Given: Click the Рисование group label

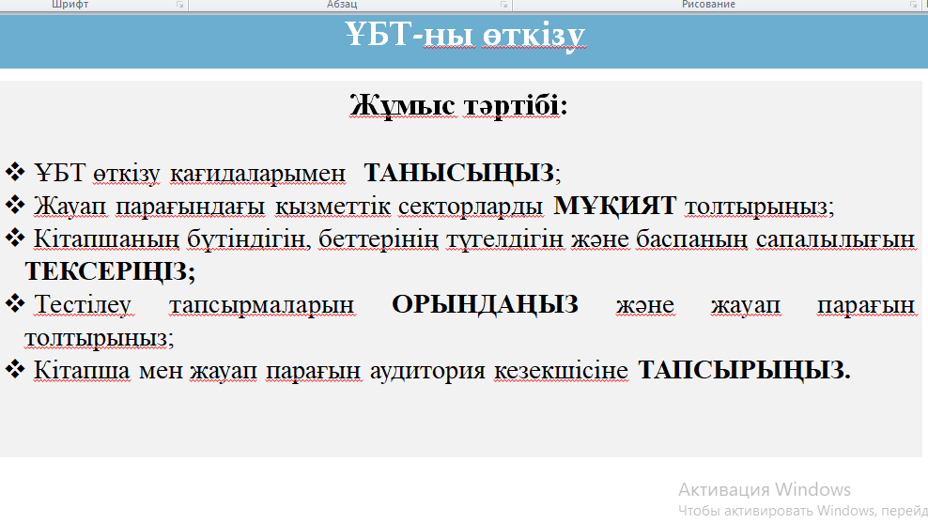Looking at the screenshot, I should pos(708,5).
